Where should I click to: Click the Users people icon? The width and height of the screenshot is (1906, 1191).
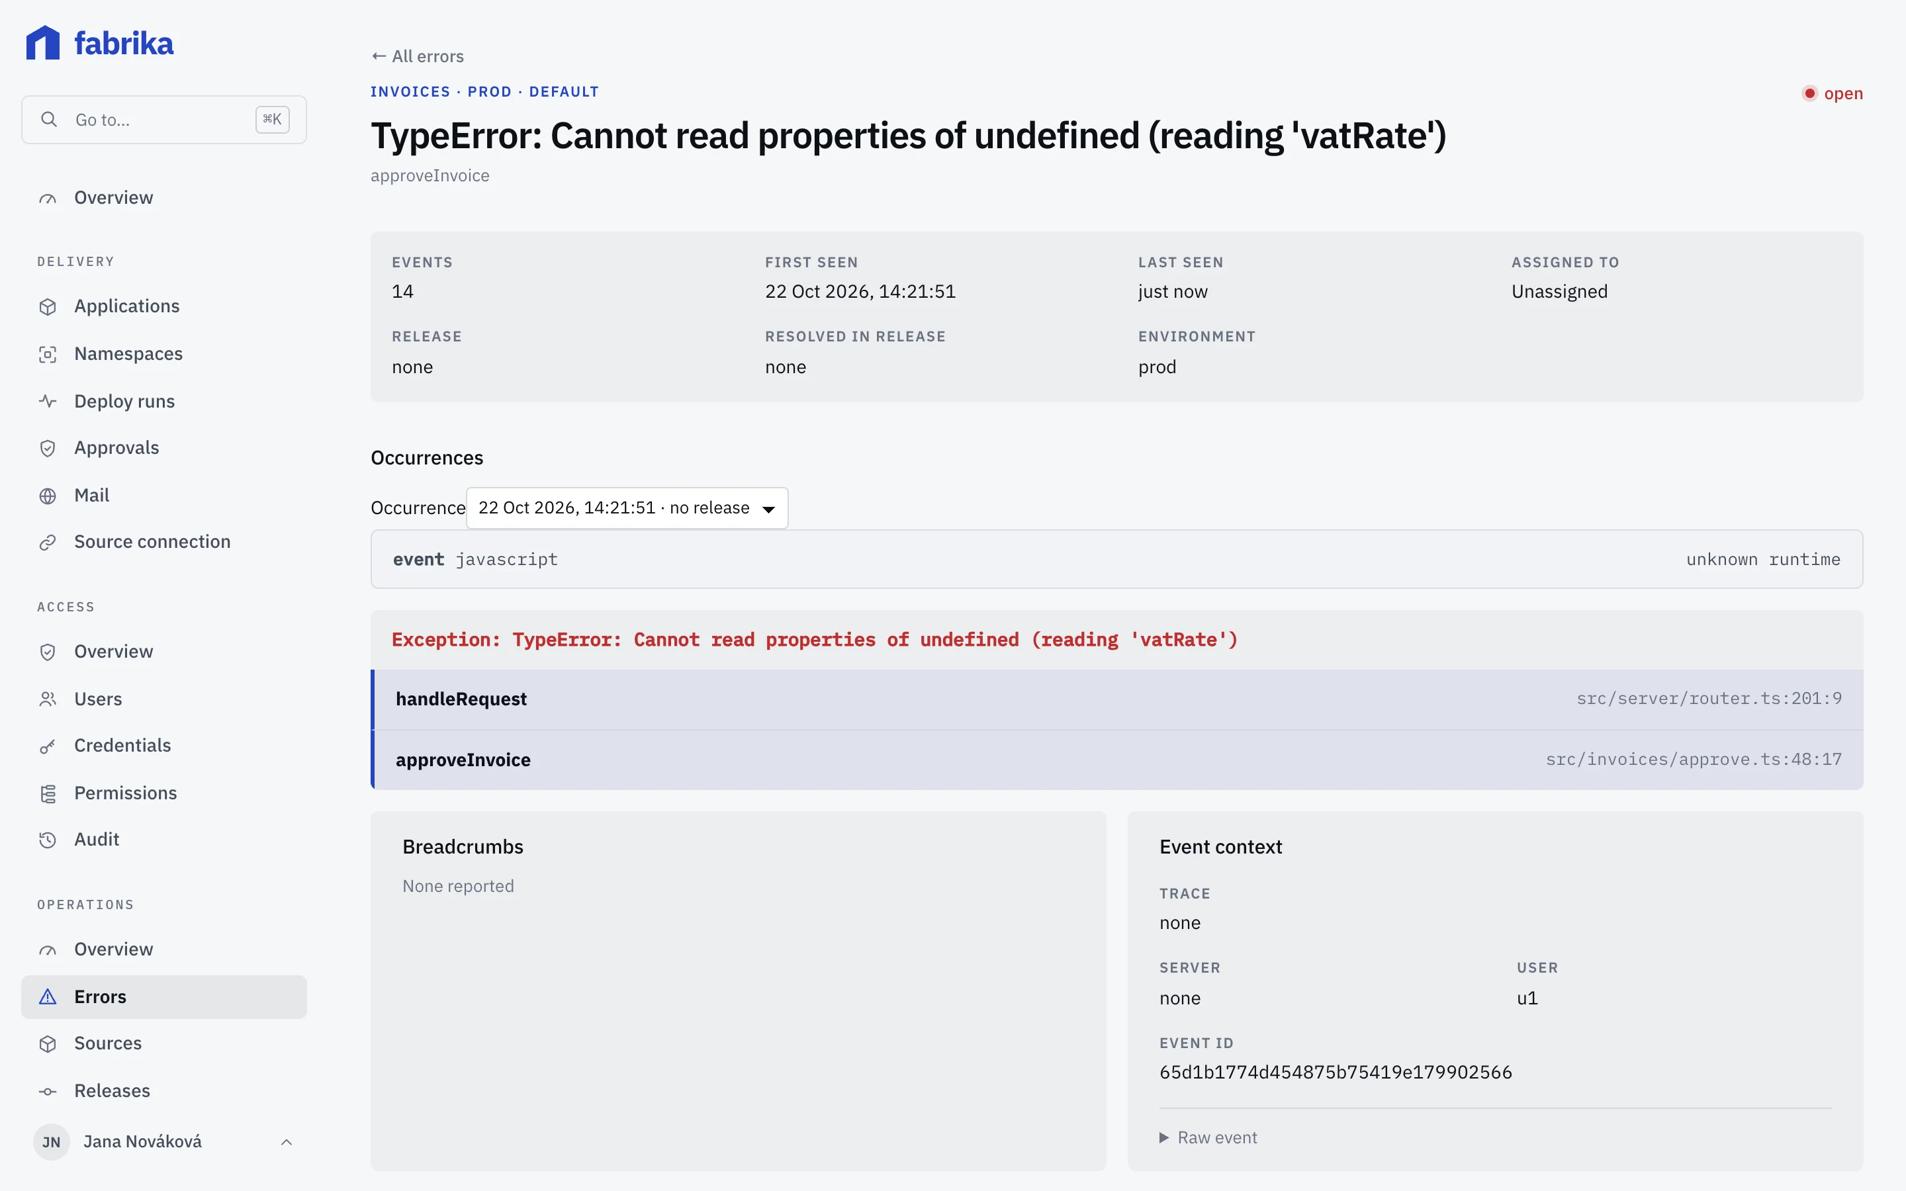point(48,699)
